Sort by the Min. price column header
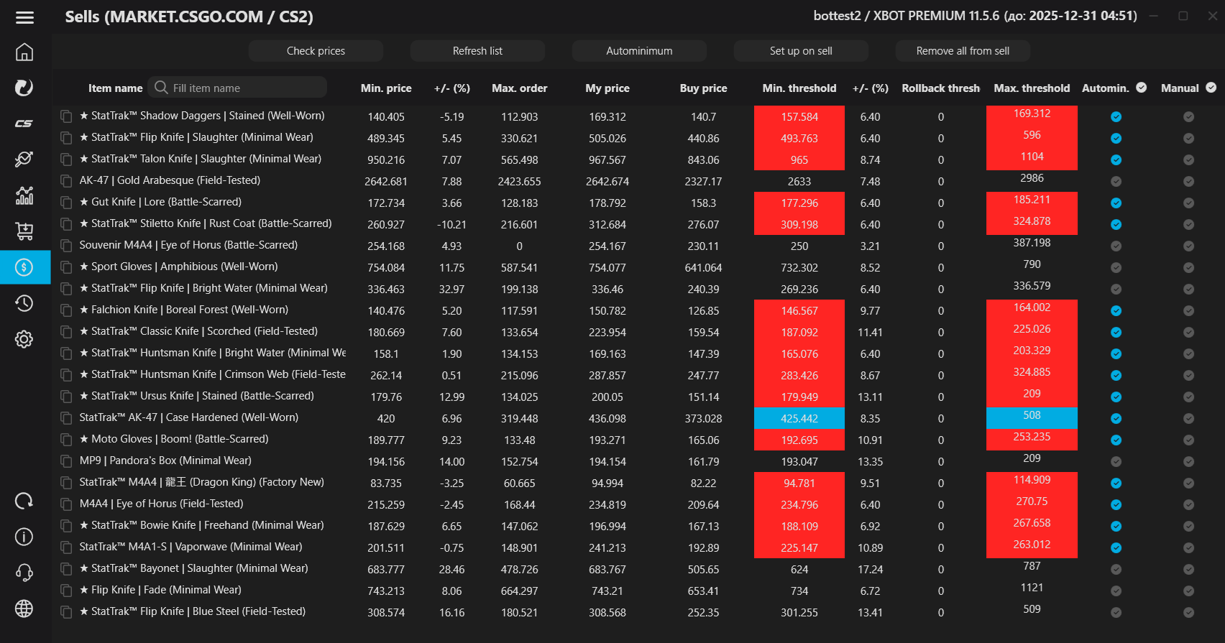This screenshot has height=643, width=1225. pos(386,88)
